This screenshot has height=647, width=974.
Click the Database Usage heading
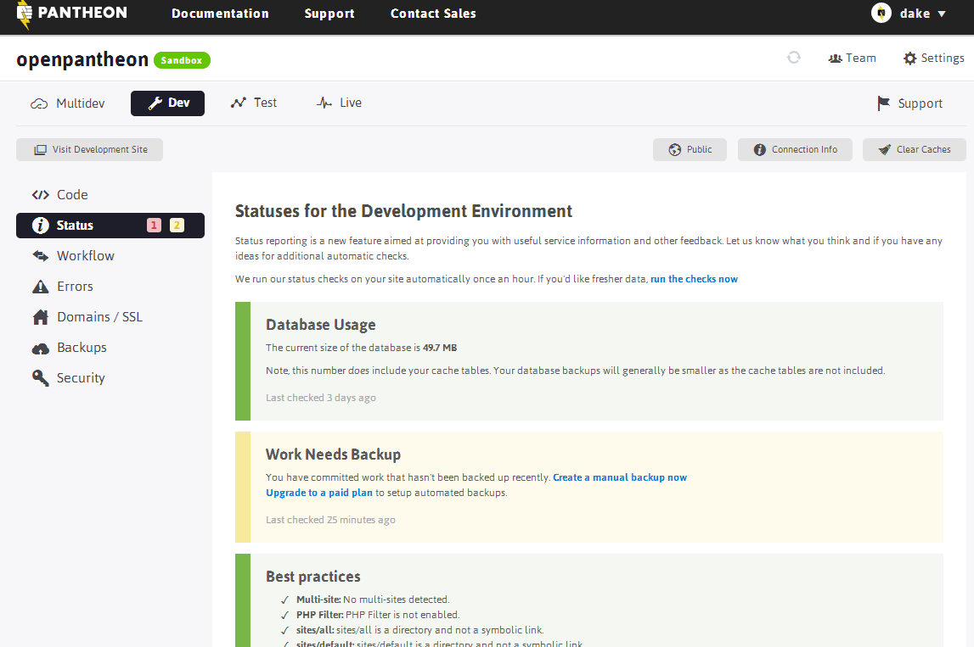(320, 325)
